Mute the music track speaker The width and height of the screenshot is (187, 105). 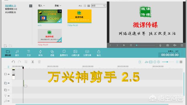pyautogui.click(x=8, y=101)
